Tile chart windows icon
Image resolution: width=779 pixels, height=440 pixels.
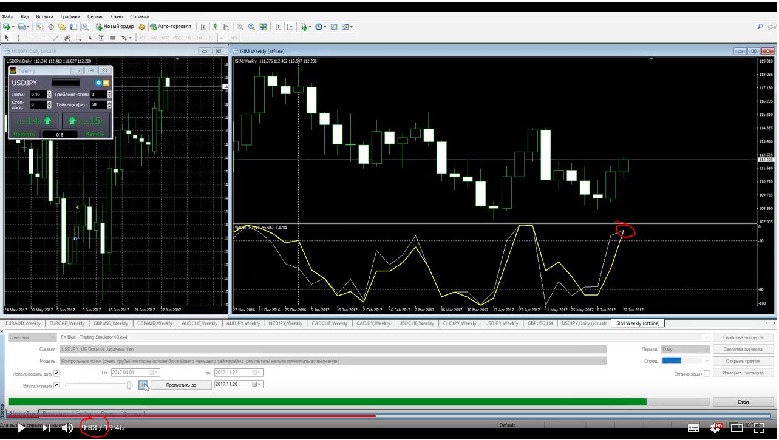pyautogui.click(x=263, y=27)
